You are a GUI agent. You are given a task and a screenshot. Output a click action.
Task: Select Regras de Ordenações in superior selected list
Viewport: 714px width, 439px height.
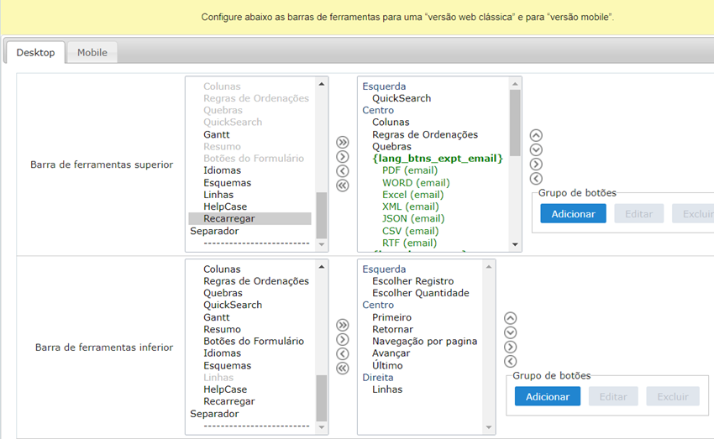point(425,134)
